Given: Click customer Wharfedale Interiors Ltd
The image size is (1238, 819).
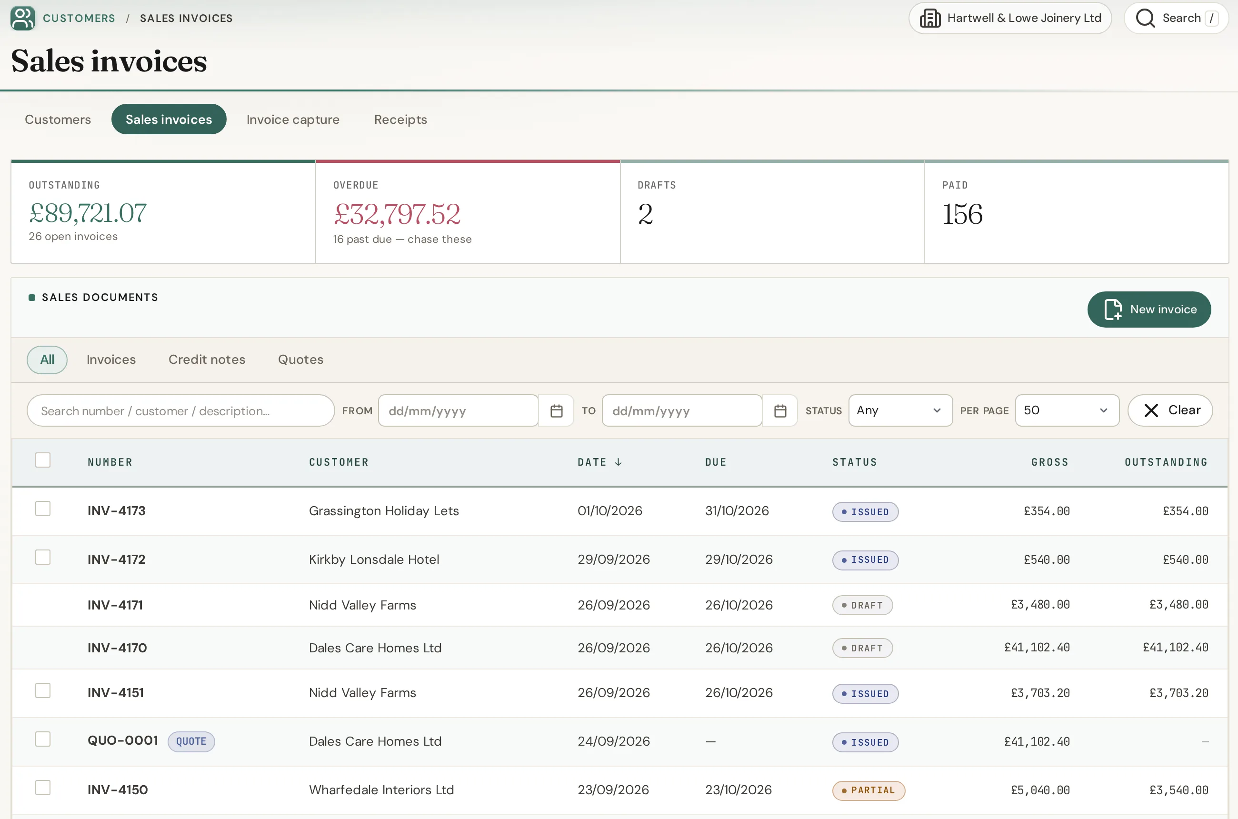Looking at the screenshot, I should (x=381, y=790).
